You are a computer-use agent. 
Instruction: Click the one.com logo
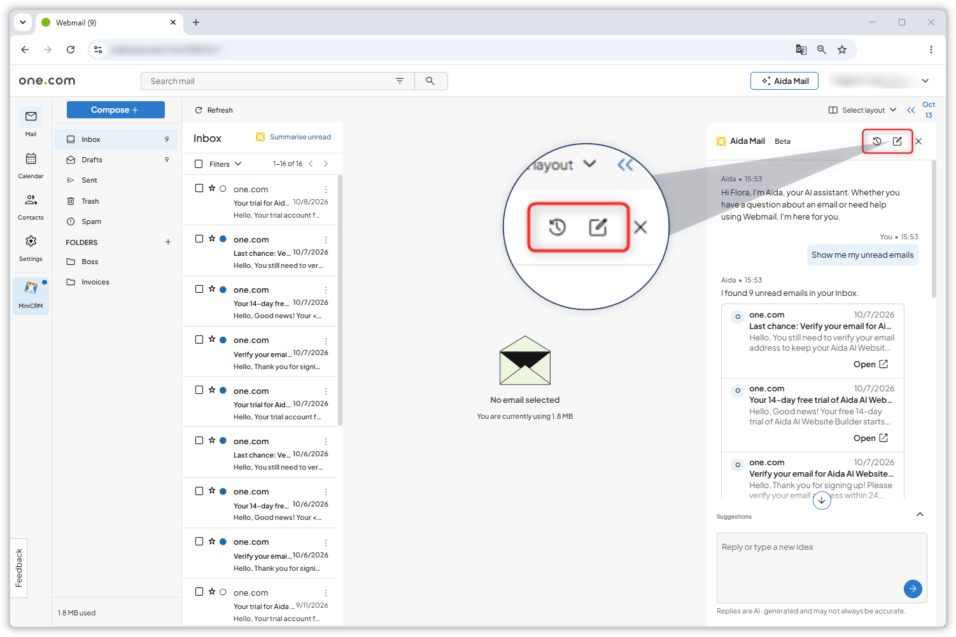pyautogui.click(x=47, y=81)
